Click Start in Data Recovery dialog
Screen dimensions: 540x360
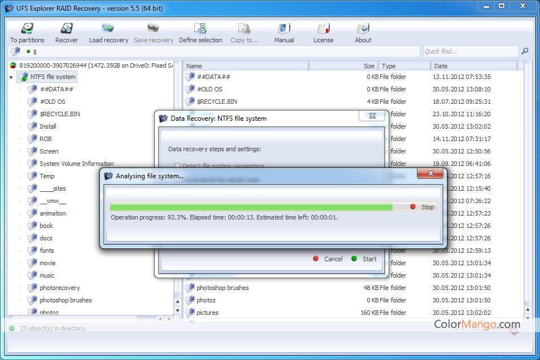364,259
